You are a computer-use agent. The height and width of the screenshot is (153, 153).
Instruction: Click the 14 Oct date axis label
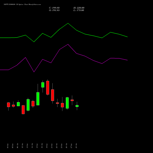click(32, 146)
